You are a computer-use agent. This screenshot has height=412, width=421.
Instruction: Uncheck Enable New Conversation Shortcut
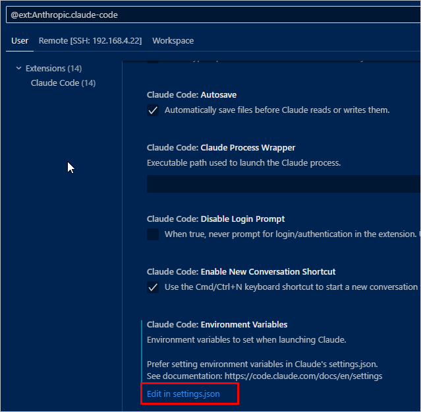[x=153, y=287]
